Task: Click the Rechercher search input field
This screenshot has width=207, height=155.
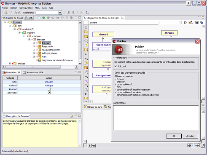Action: pos(47,13)
